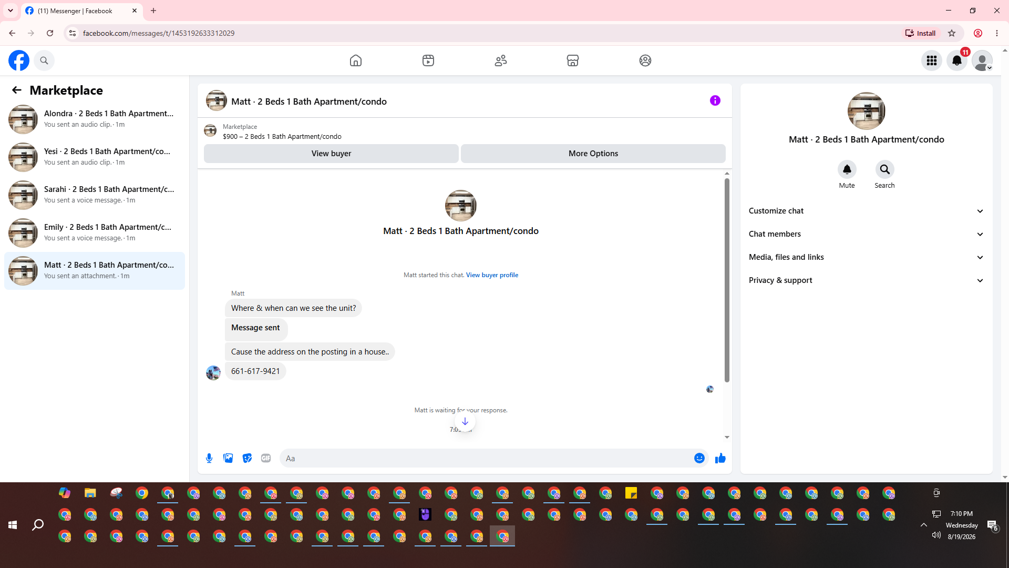This screenshot has width=1009, height=568.
Task: Open the account profile menu
Action: click(982, 60)
